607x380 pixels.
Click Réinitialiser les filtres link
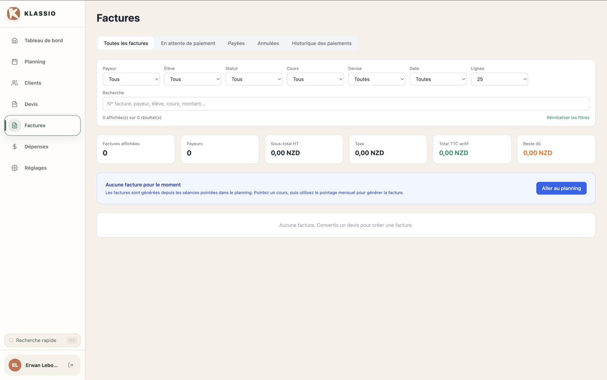(x=568, y=117)
